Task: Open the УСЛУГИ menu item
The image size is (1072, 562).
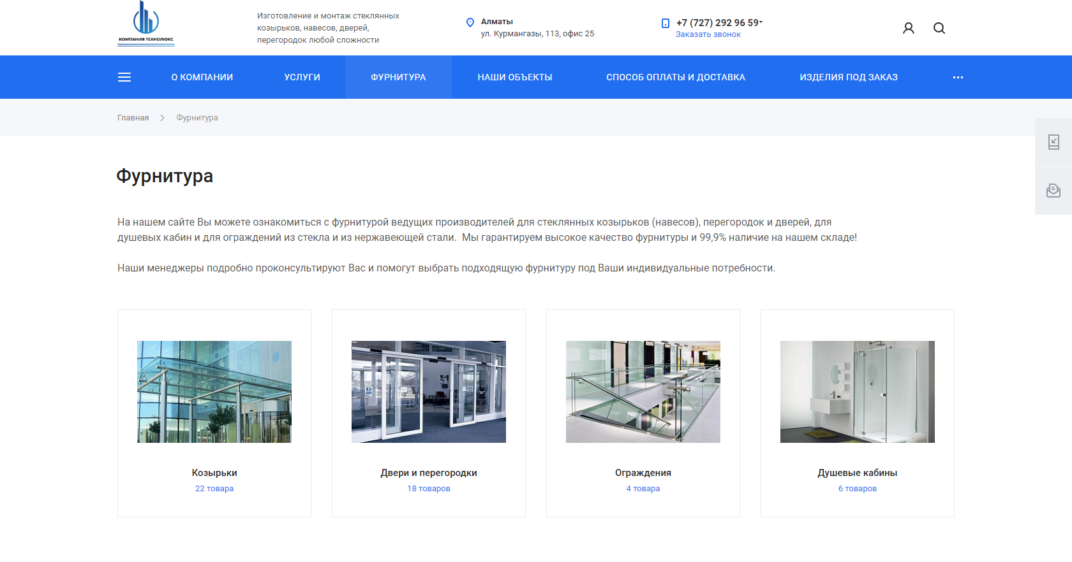Action: pyautogui.click(x=302, y=77)
